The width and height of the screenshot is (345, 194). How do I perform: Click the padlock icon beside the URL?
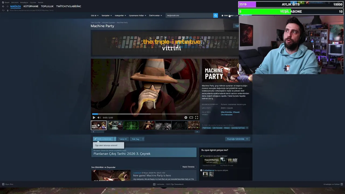[x=8, y=10]
